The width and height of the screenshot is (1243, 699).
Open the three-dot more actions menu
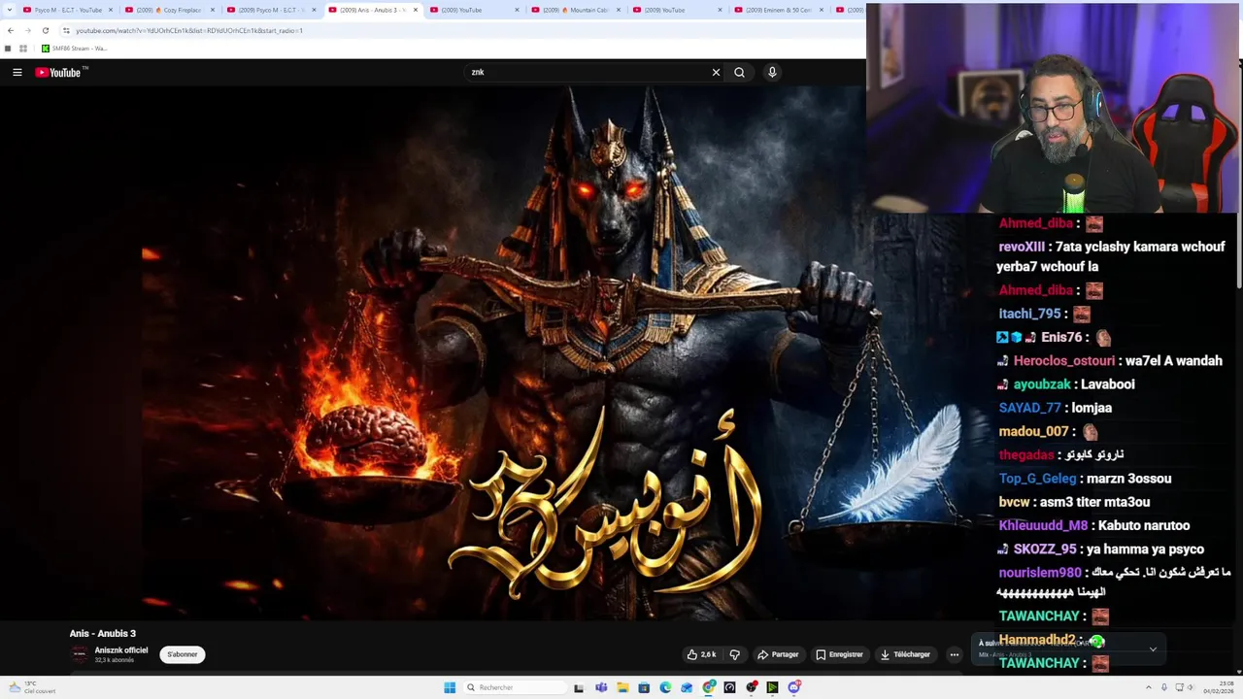(954, 654)
